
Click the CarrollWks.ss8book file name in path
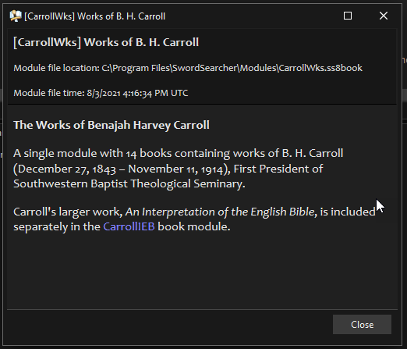point(320,68)
